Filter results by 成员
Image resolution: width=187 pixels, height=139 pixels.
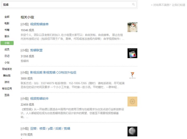7,49
